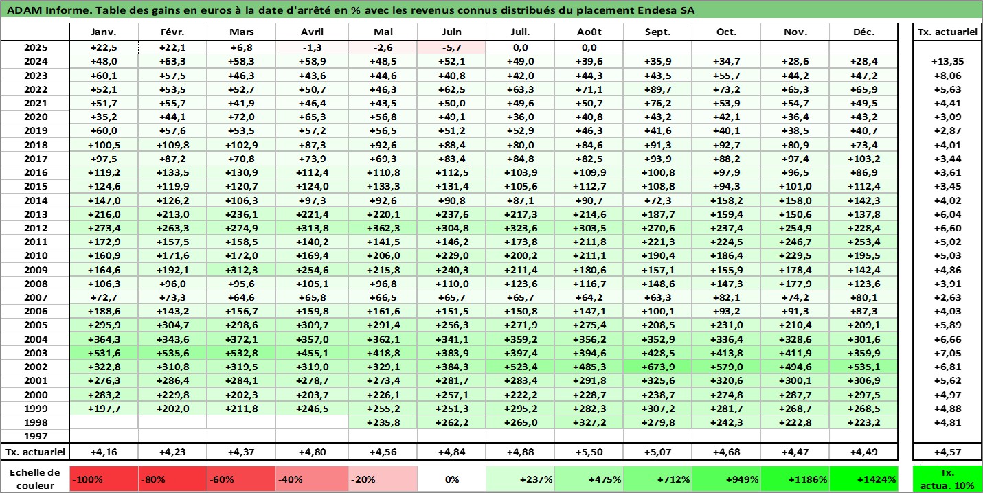Click the +327,2 cell for Août 1998
Screen dimensions: 983x493
[x=589, y=422]
